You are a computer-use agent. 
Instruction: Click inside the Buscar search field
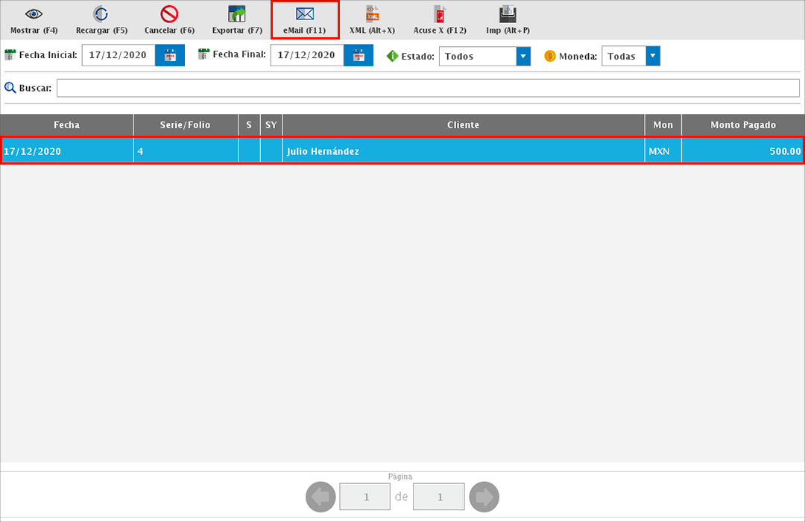pos(428,88)
